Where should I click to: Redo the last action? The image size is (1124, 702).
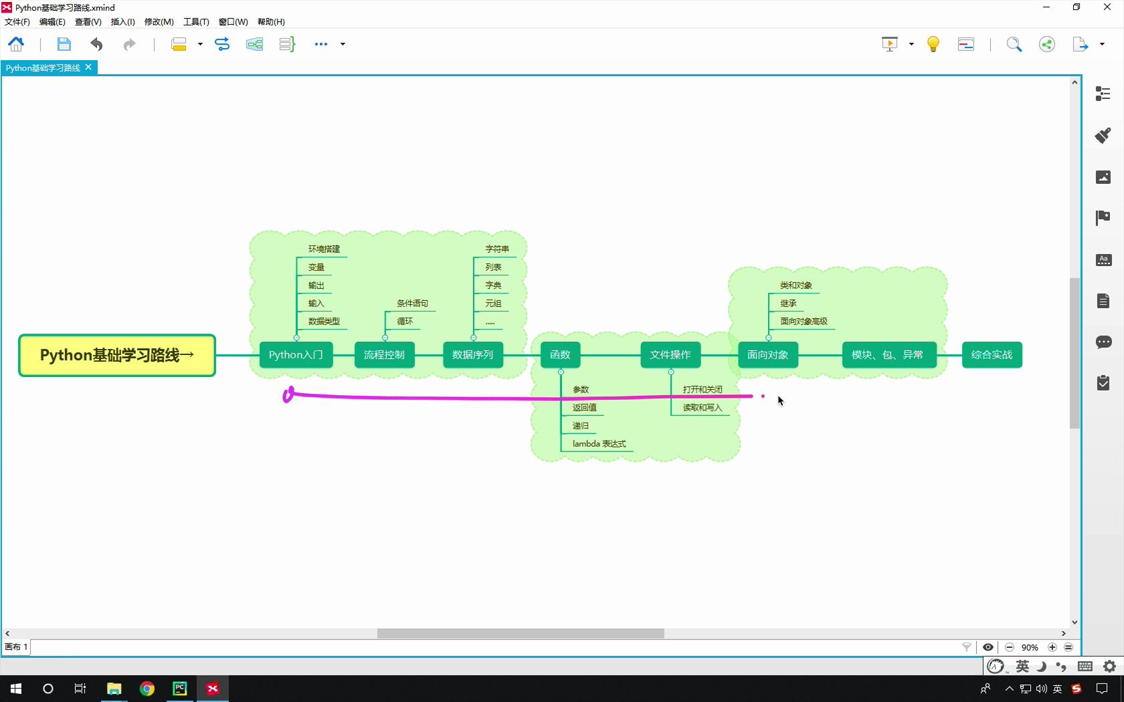pos(129,44)
